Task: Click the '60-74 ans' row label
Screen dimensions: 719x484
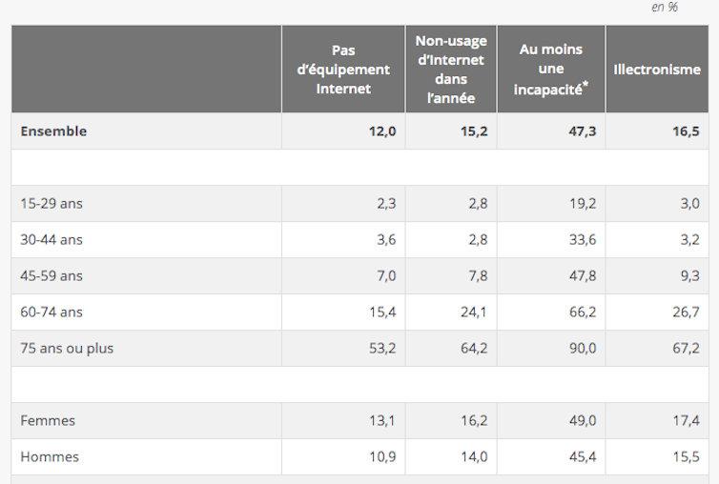Action: click(x=51, y=313)
